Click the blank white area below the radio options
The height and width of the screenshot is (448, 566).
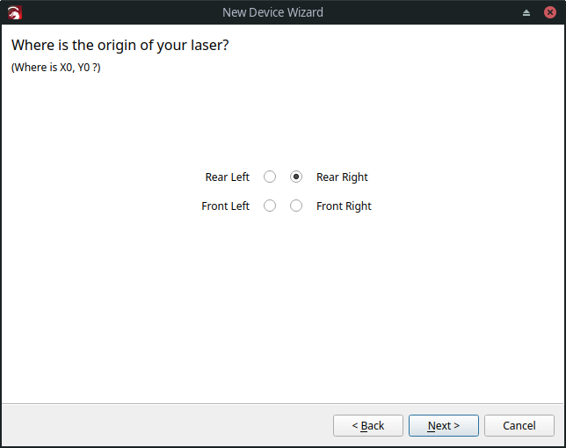tap(283, 307)
